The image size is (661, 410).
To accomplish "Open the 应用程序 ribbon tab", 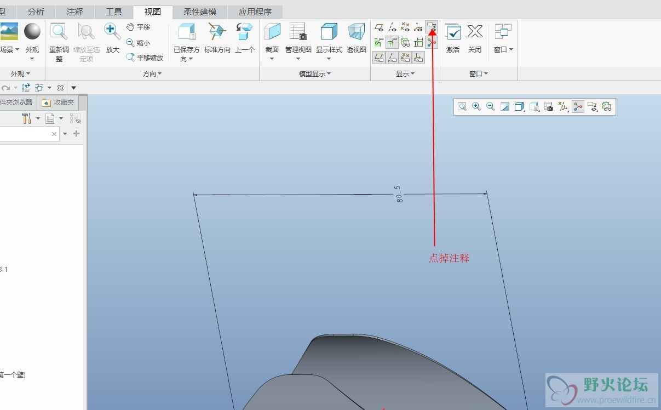I will coord(255,12).
